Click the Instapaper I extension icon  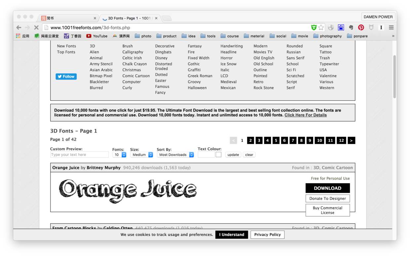(381, 28)
